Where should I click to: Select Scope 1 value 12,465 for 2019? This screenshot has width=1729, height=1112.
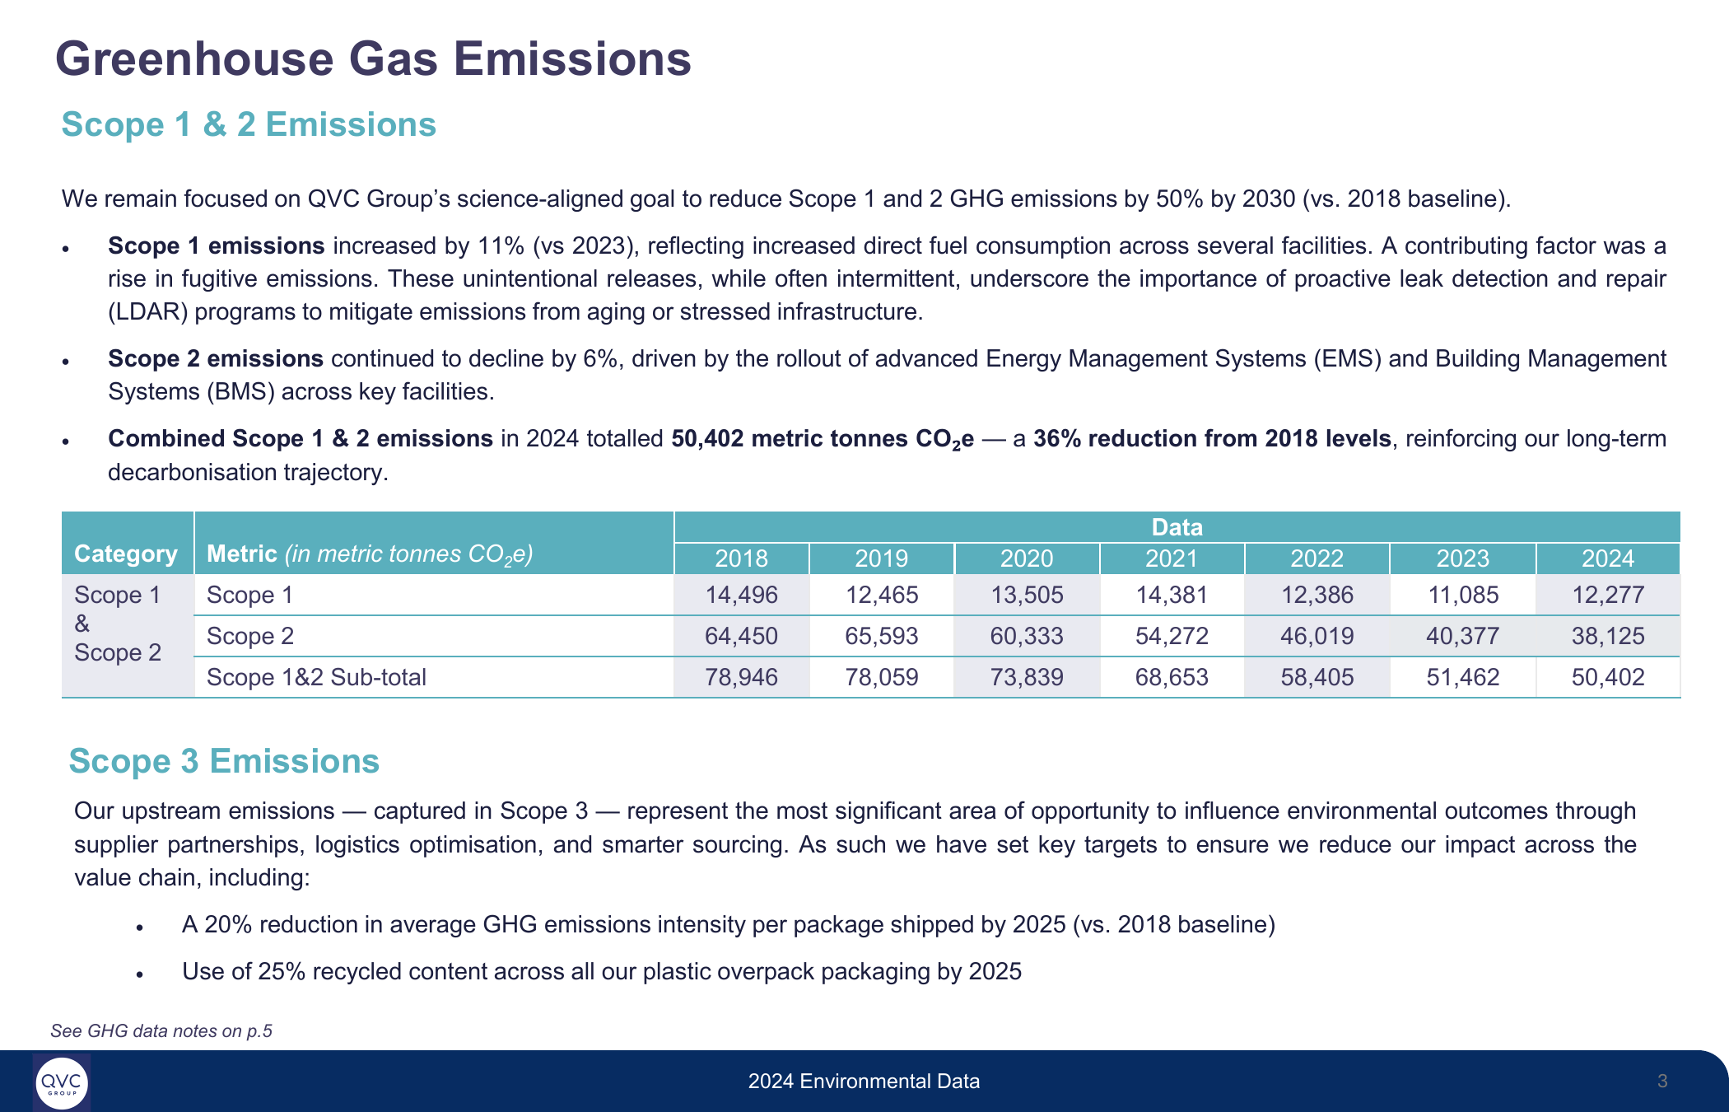pos(882,595)
